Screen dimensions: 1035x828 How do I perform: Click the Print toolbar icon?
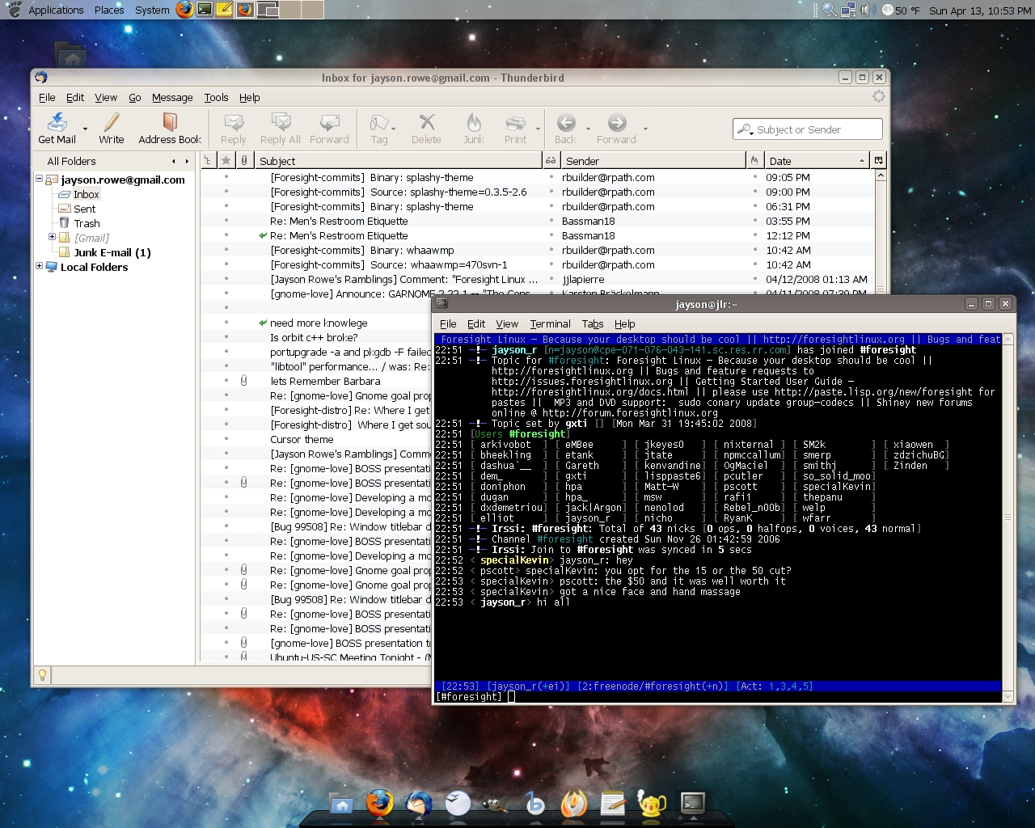515,122
